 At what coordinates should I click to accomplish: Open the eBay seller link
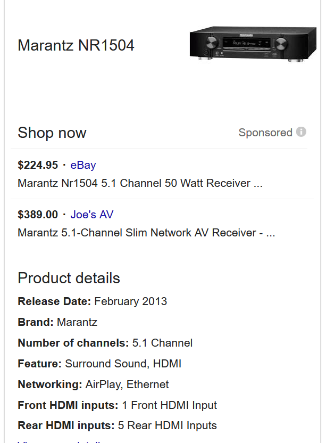(x=83, y=165)
